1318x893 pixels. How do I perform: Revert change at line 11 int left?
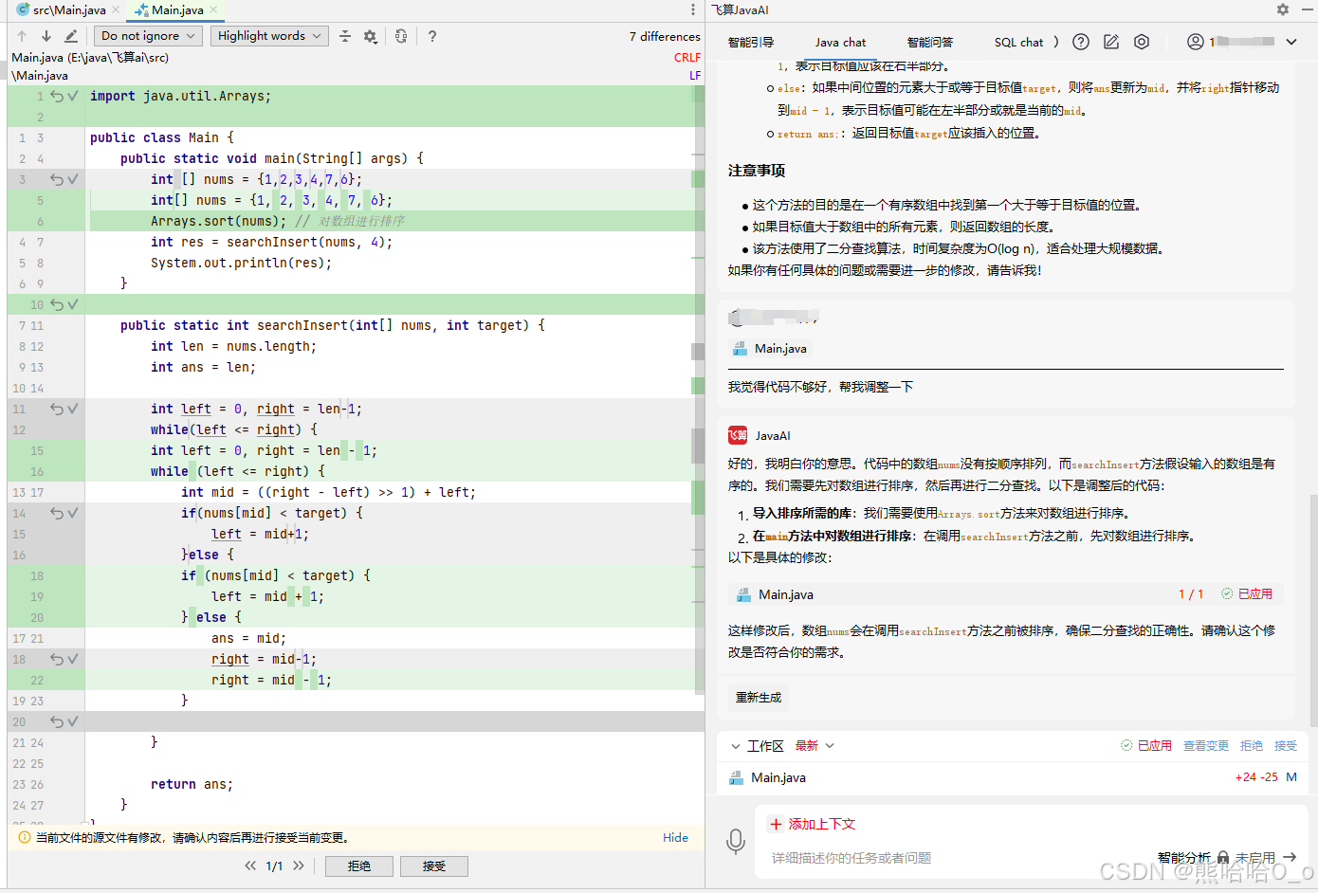(57, 409)
